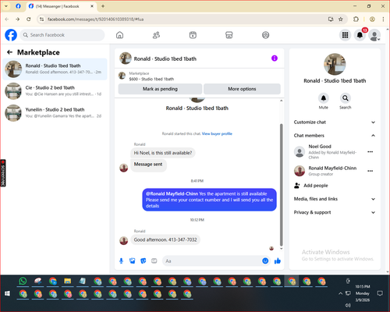The width and height of the screenshot is (390, 312).
Task: Go back in the browser
Action: 7,19
